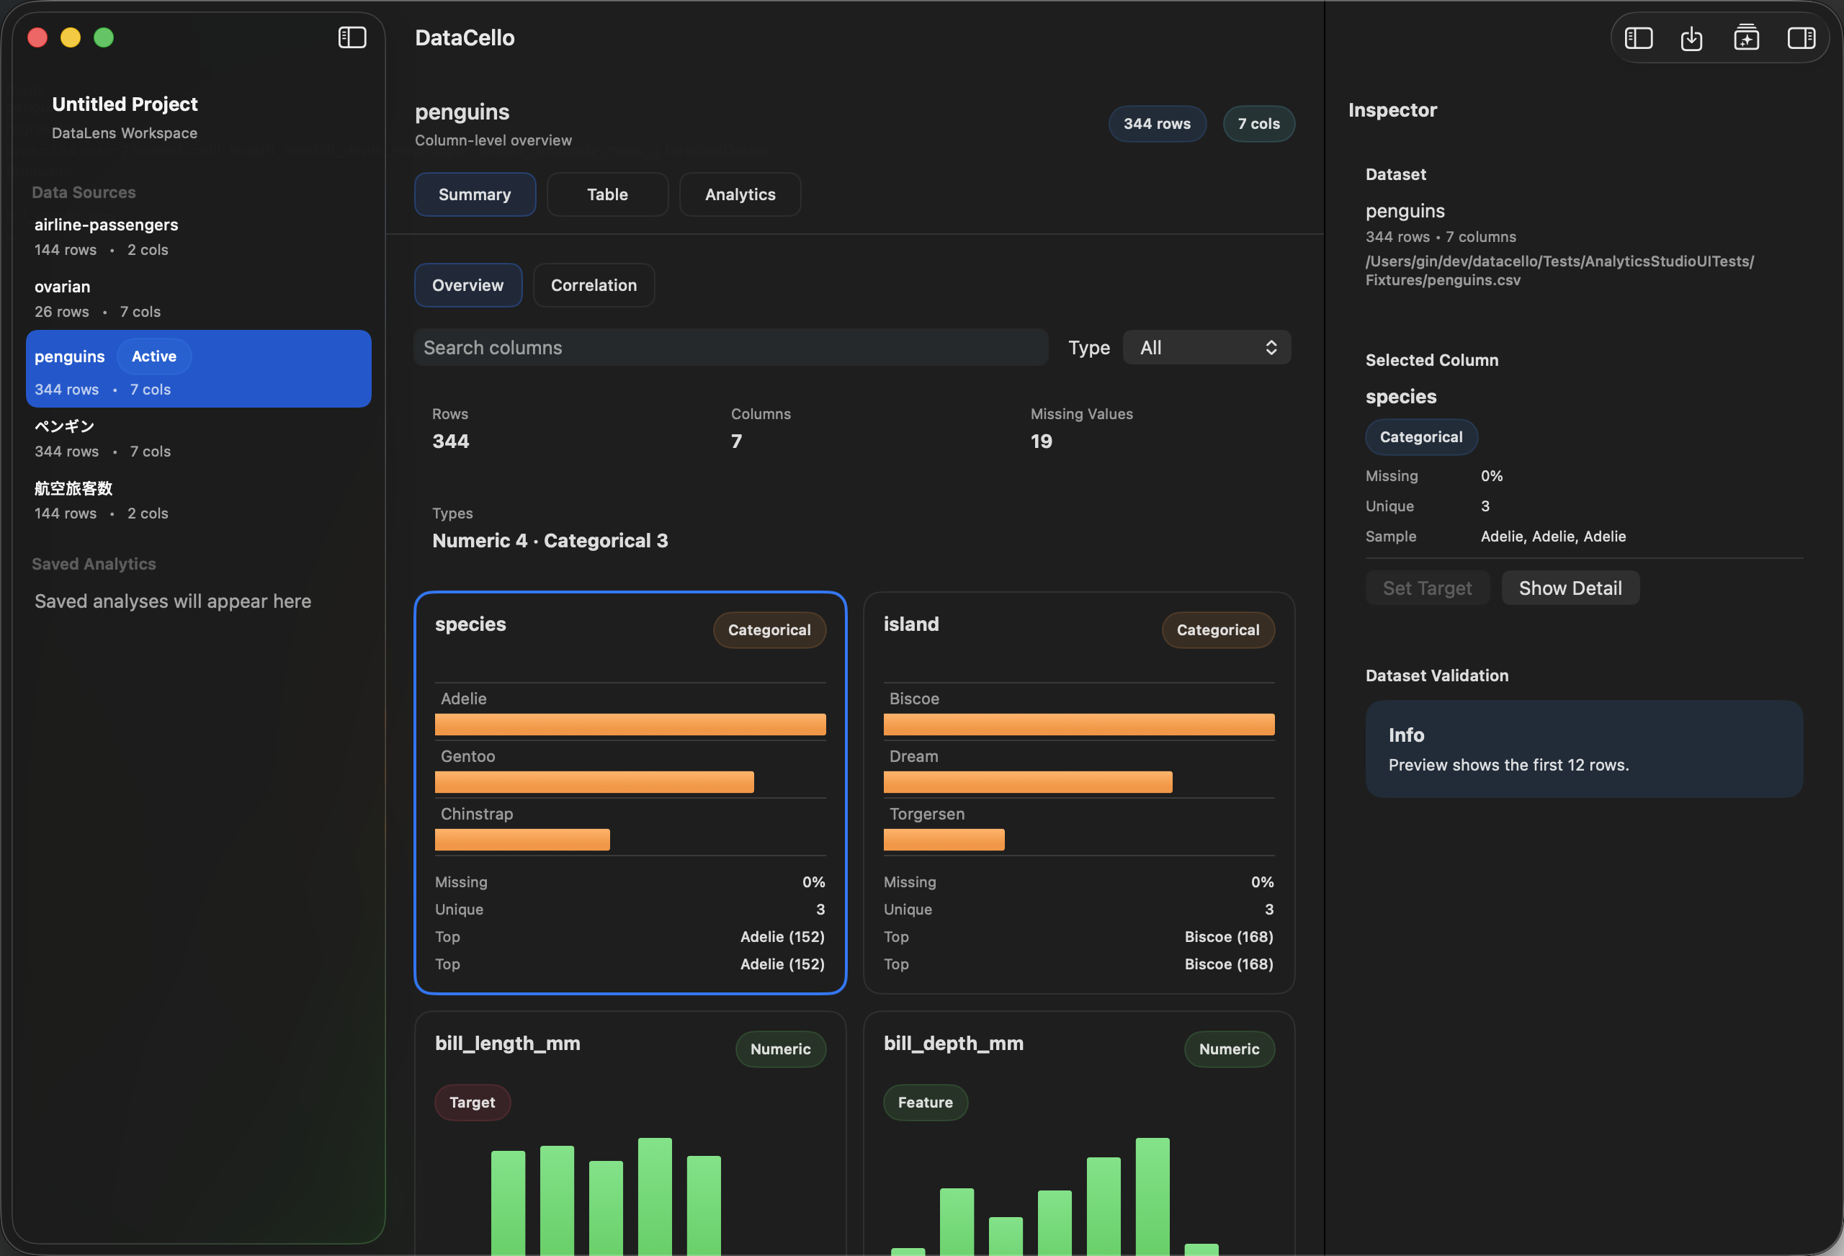The height and width of the screenshot is (1256, 1844).
Task: Click the Torgersen bar in island card
Action: point(944,840)
